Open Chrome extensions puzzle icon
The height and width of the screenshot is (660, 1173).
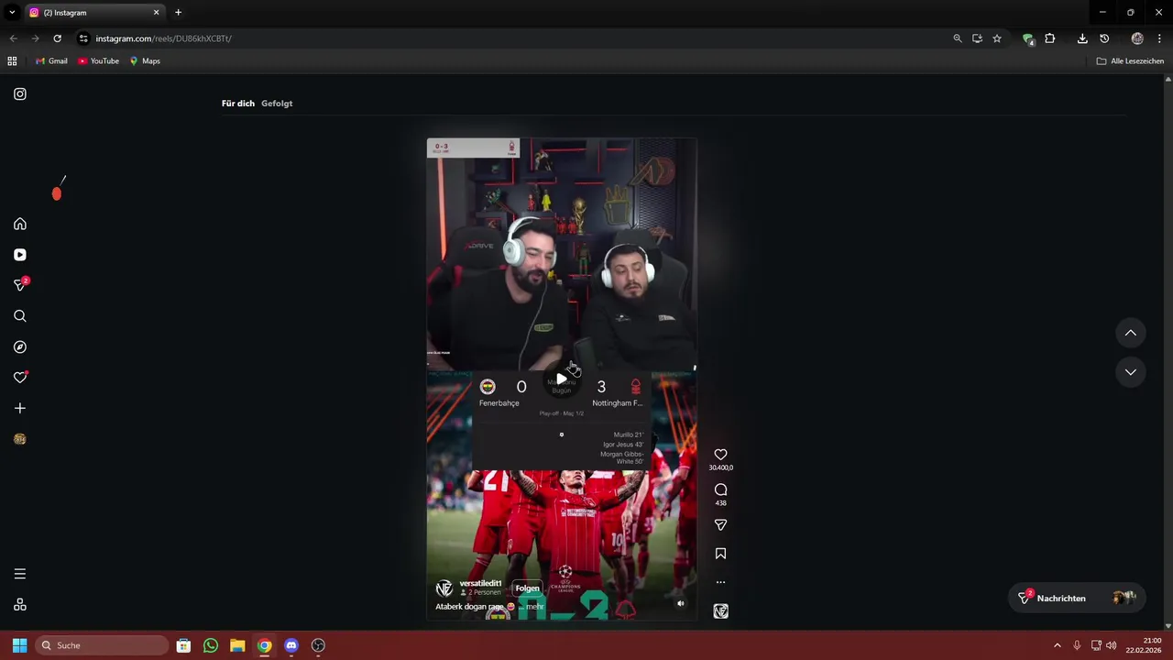[1050, 38]
